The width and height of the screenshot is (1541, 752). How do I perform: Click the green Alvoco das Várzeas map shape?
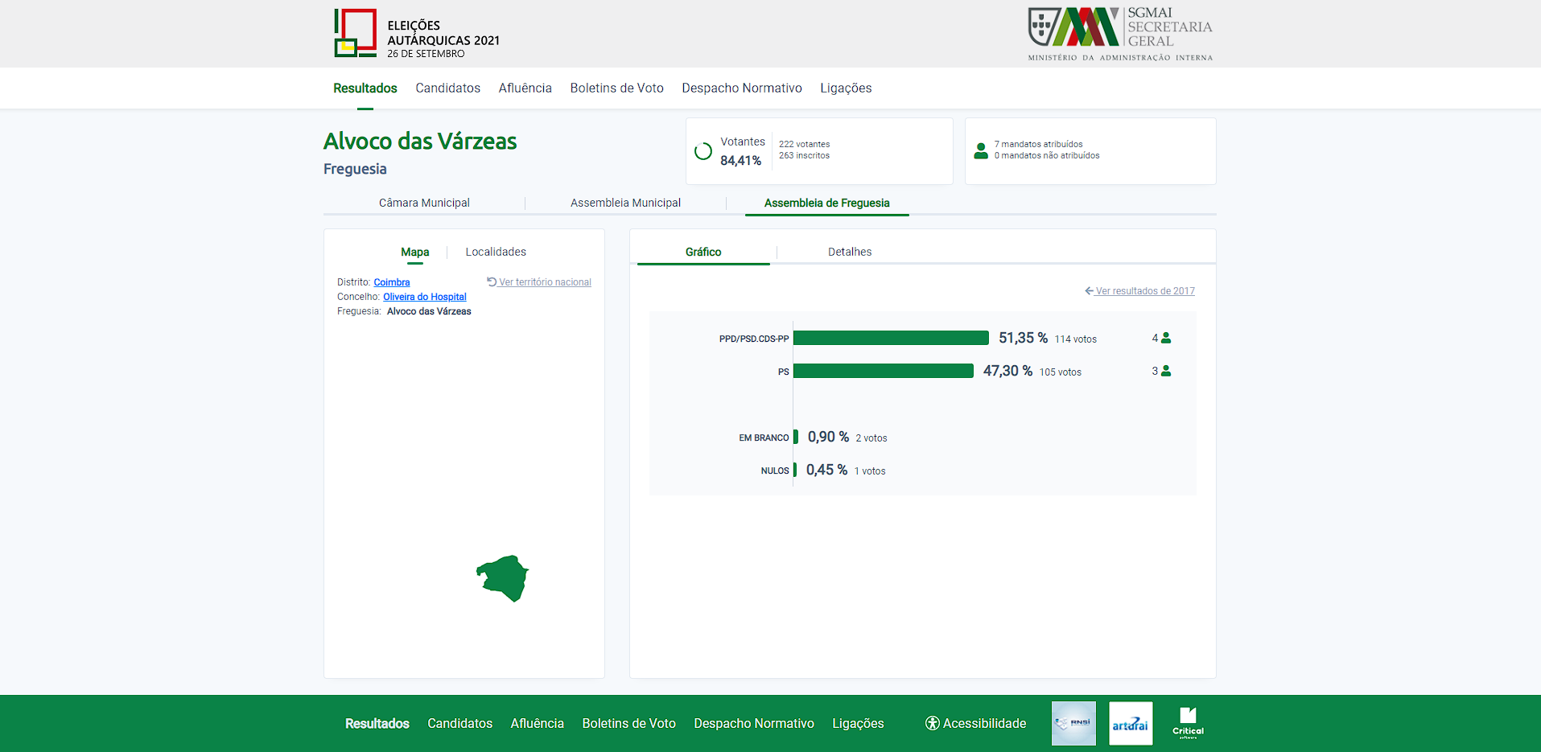pos(504,577)
